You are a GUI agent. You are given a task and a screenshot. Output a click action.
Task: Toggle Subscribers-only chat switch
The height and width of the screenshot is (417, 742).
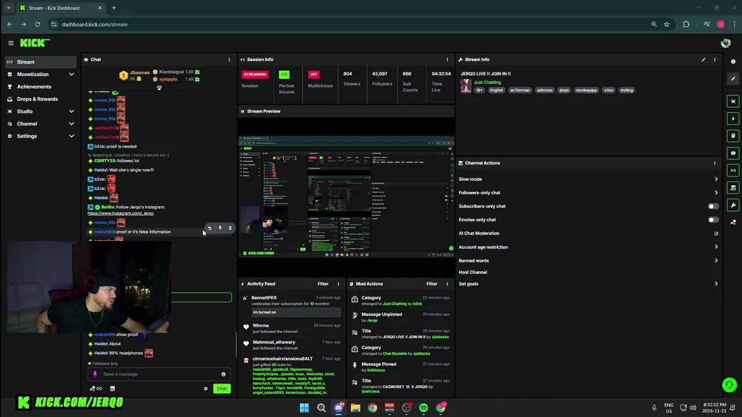tap(713, 206)
